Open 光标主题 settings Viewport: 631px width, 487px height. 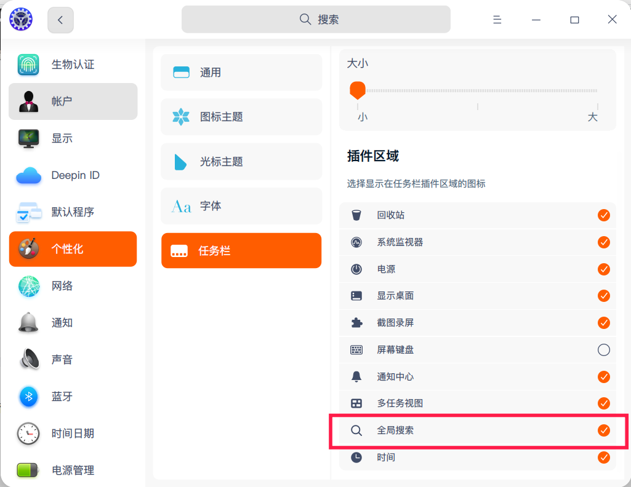point(241,161)
